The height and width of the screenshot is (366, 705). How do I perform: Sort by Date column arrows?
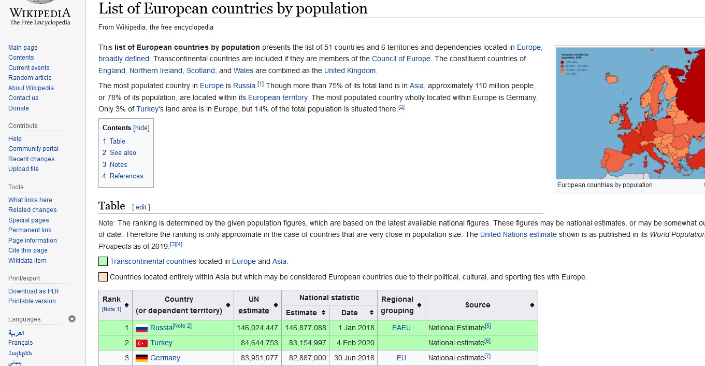click(371, 313)
